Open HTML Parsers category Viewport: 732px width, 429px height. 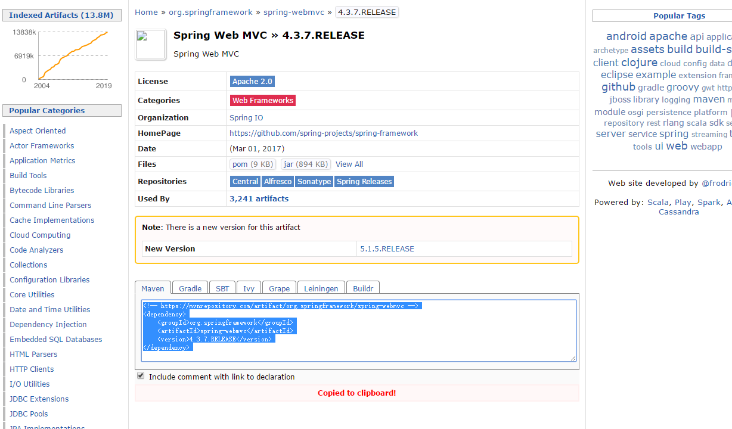(33, 355)
